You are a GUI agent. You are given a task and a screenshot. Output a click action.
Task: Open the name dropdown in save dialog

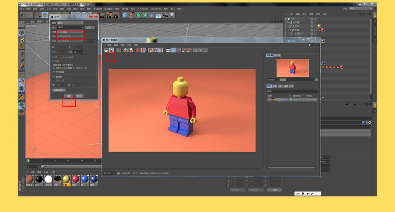70,37
